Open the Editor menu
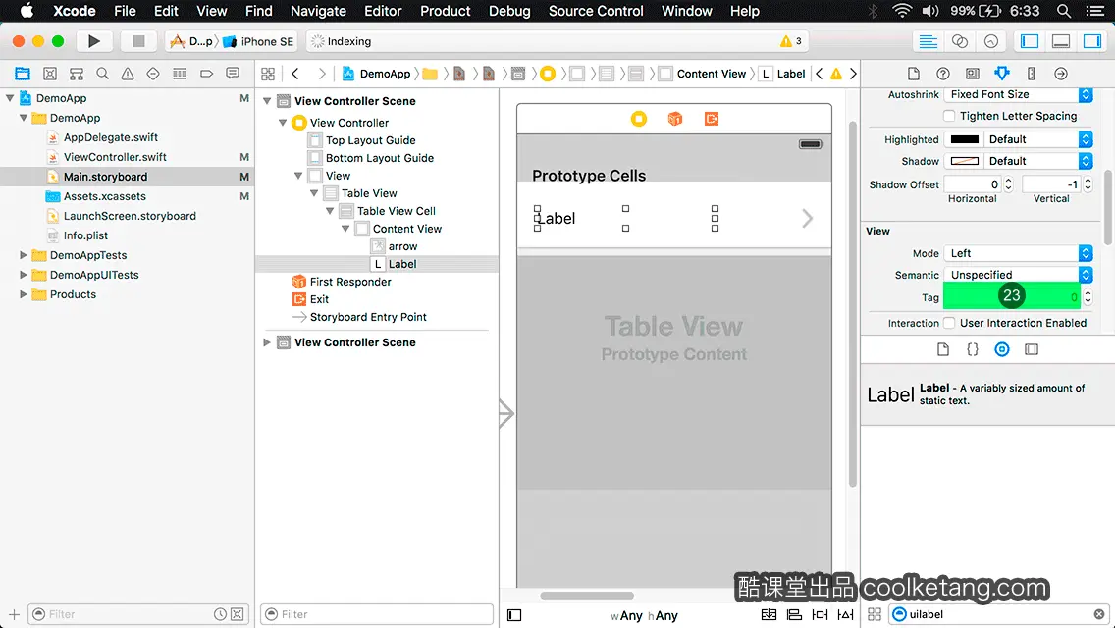This screenshot has height=628, width=1115. 383,11
